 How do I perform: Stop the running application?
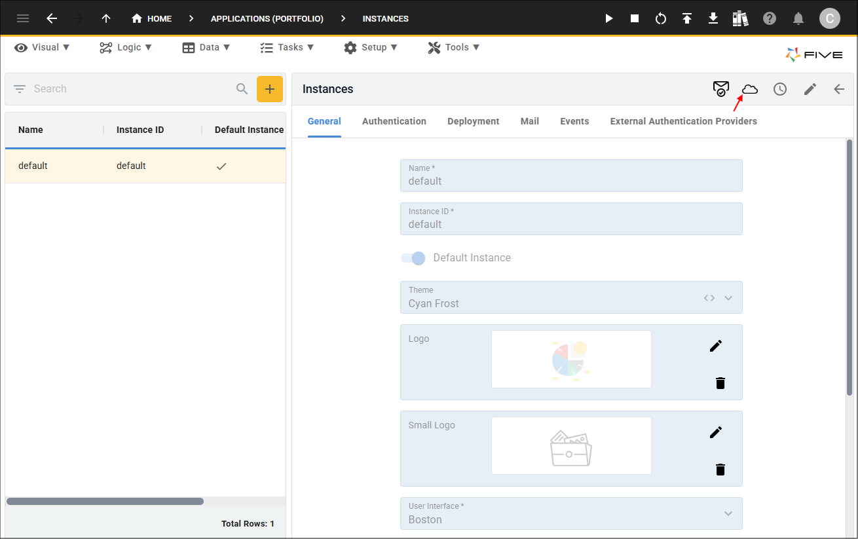[x=635, y=18]
